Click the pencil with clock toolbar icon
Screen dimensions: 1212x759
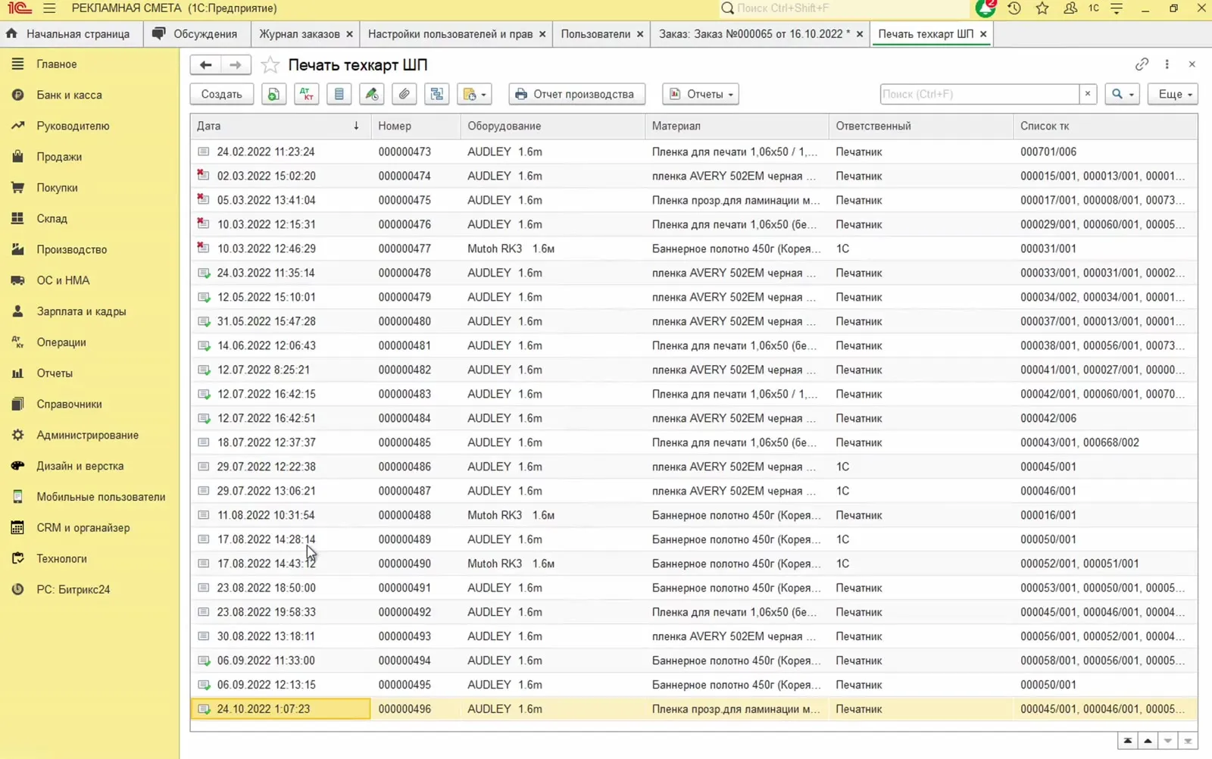coord(371,94)
